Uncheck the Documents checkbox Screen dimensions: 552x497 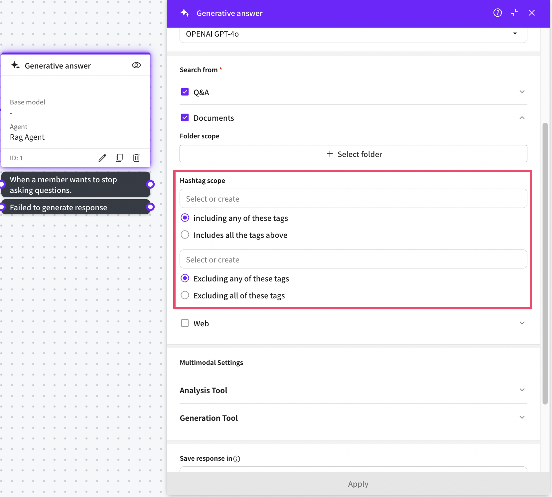point(185,118)
